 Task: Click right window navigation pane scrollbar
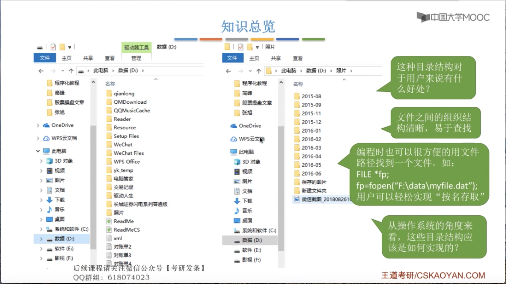[x=281, y=189]
